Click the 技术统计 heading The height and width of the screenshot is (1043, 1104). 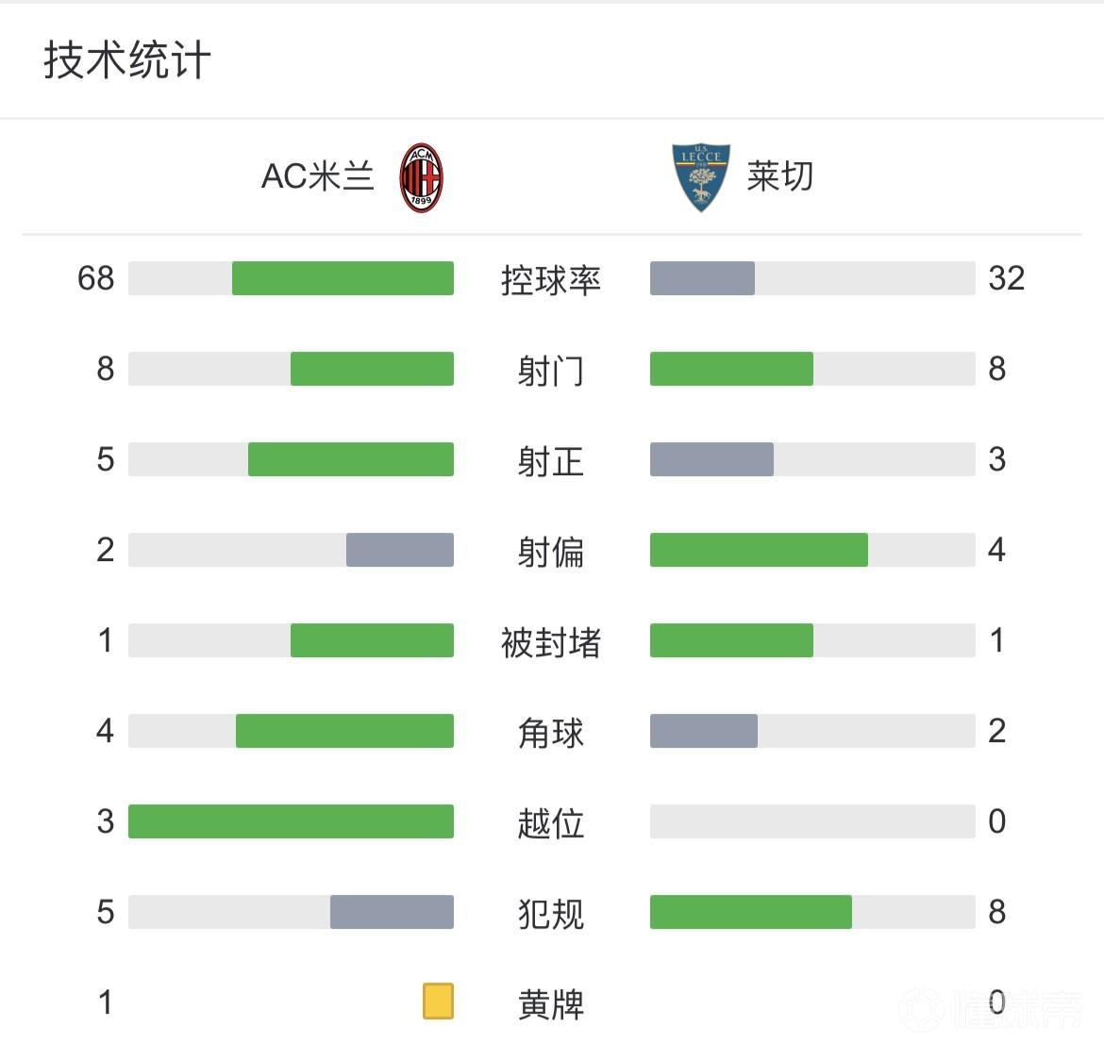(127, 60)
